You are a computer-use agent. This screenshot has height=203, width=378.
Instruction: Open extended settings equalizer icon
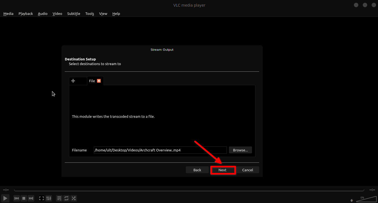(49, 198)
